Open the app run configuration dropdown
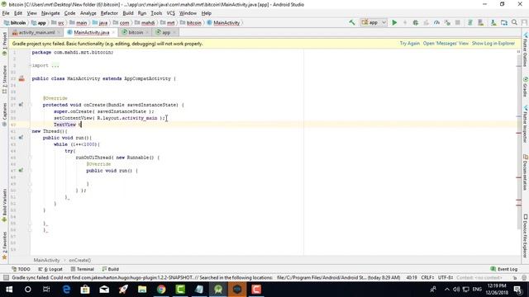 [x=374, y=22]
